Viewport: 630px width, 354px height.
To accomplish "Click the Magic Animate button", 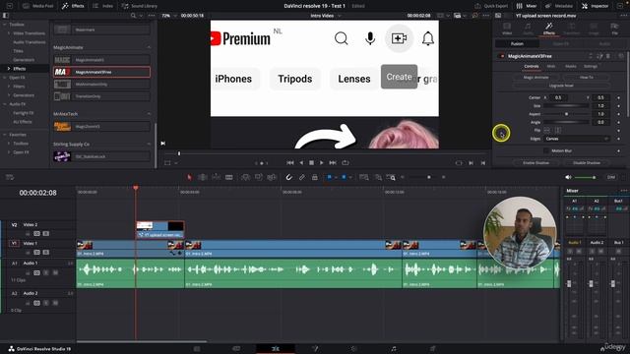I will (535, 77).
